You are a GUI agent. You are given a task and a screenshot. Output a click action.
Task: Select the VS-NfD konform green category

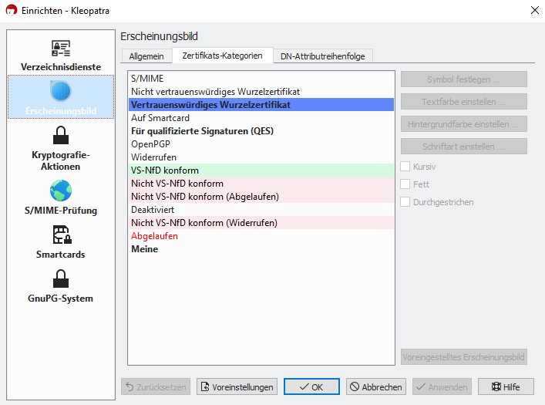(261, 170)
